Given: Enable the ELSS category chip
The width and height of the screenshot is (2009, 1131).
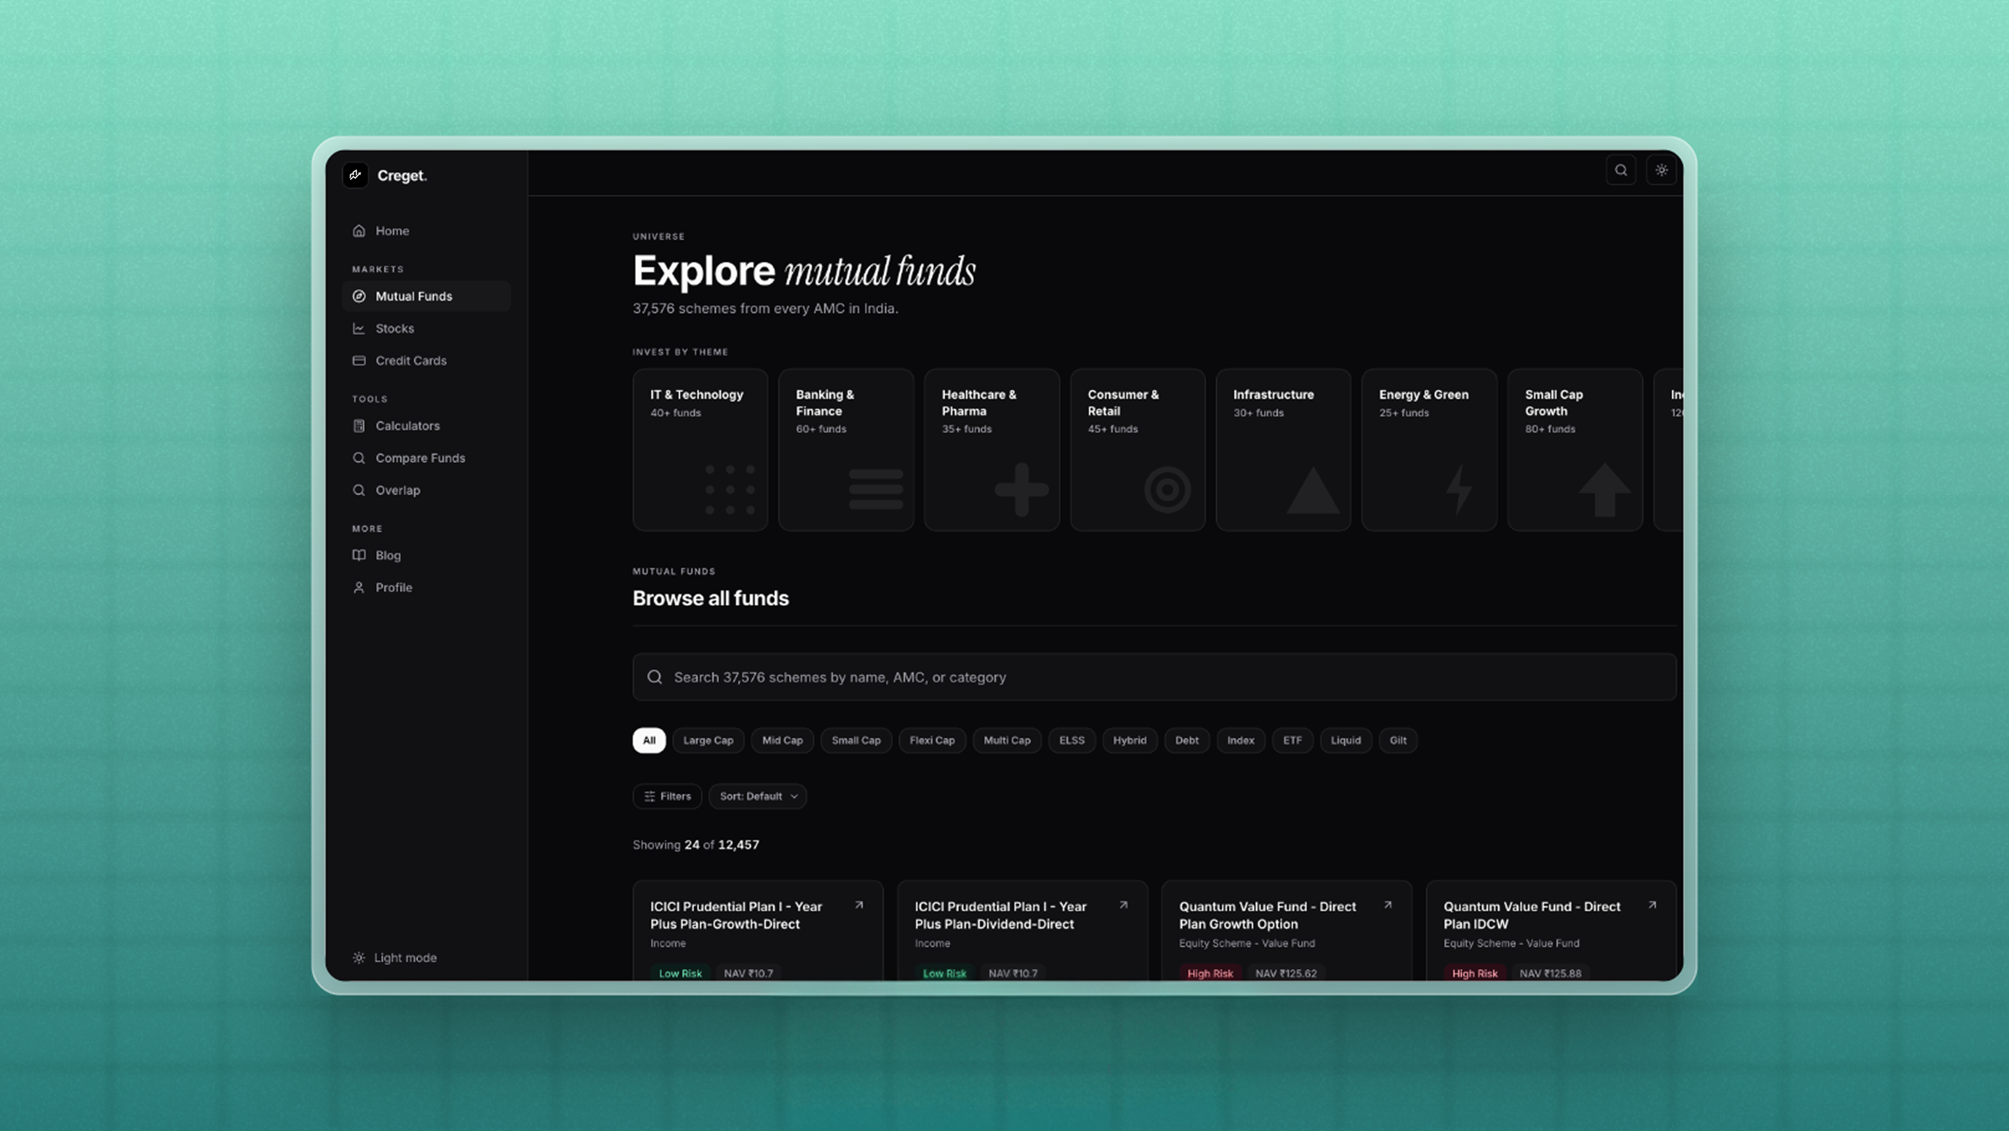Looking at the screenshot, I should (1071, 739).
